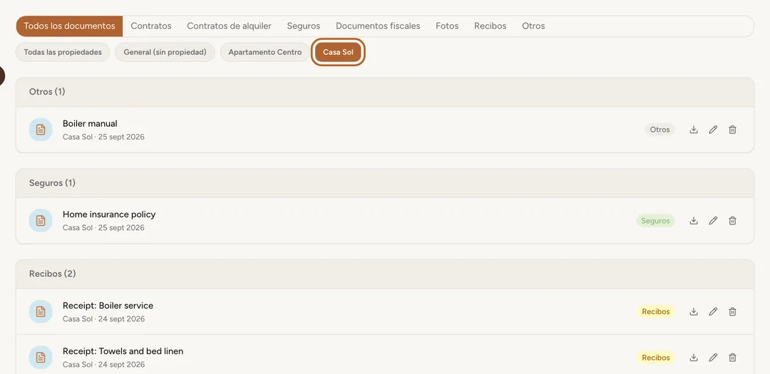Download Receipt: Towels and bed linen
Image resolution: width=770 pixels, height=374 pixels.
click(694, 358)
